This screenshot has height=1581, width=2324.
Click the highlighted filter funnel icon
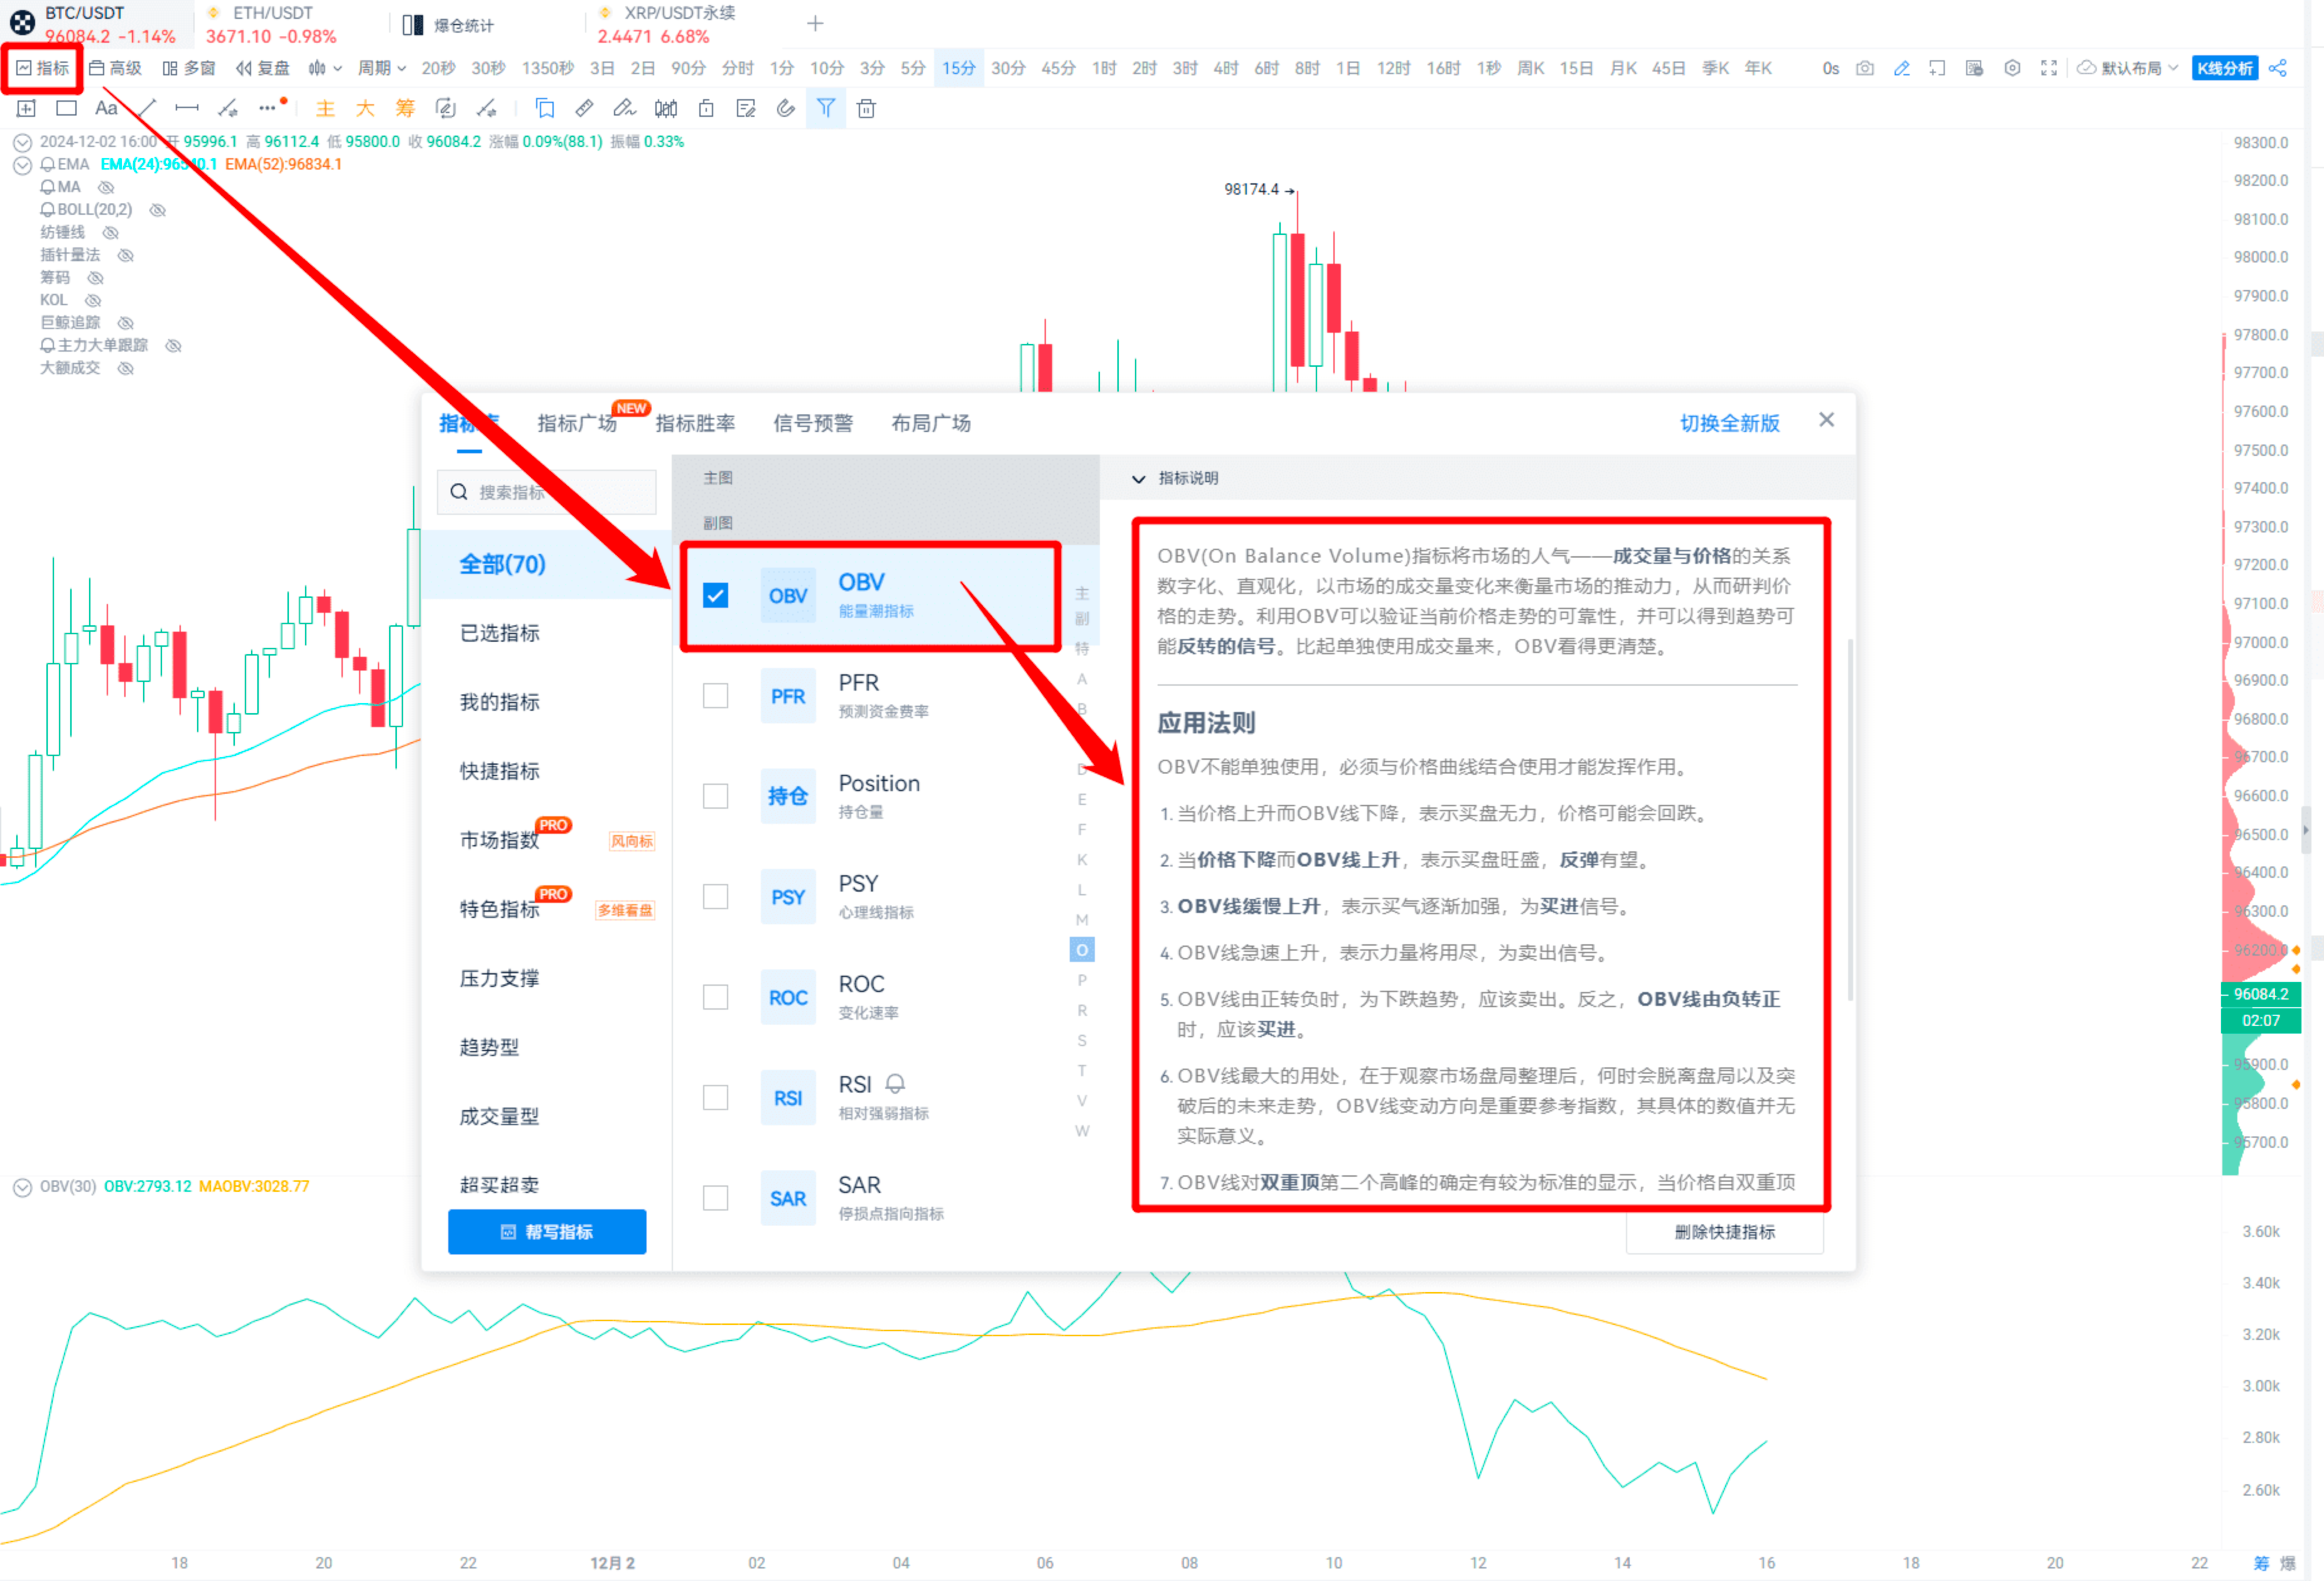(826, 108)
